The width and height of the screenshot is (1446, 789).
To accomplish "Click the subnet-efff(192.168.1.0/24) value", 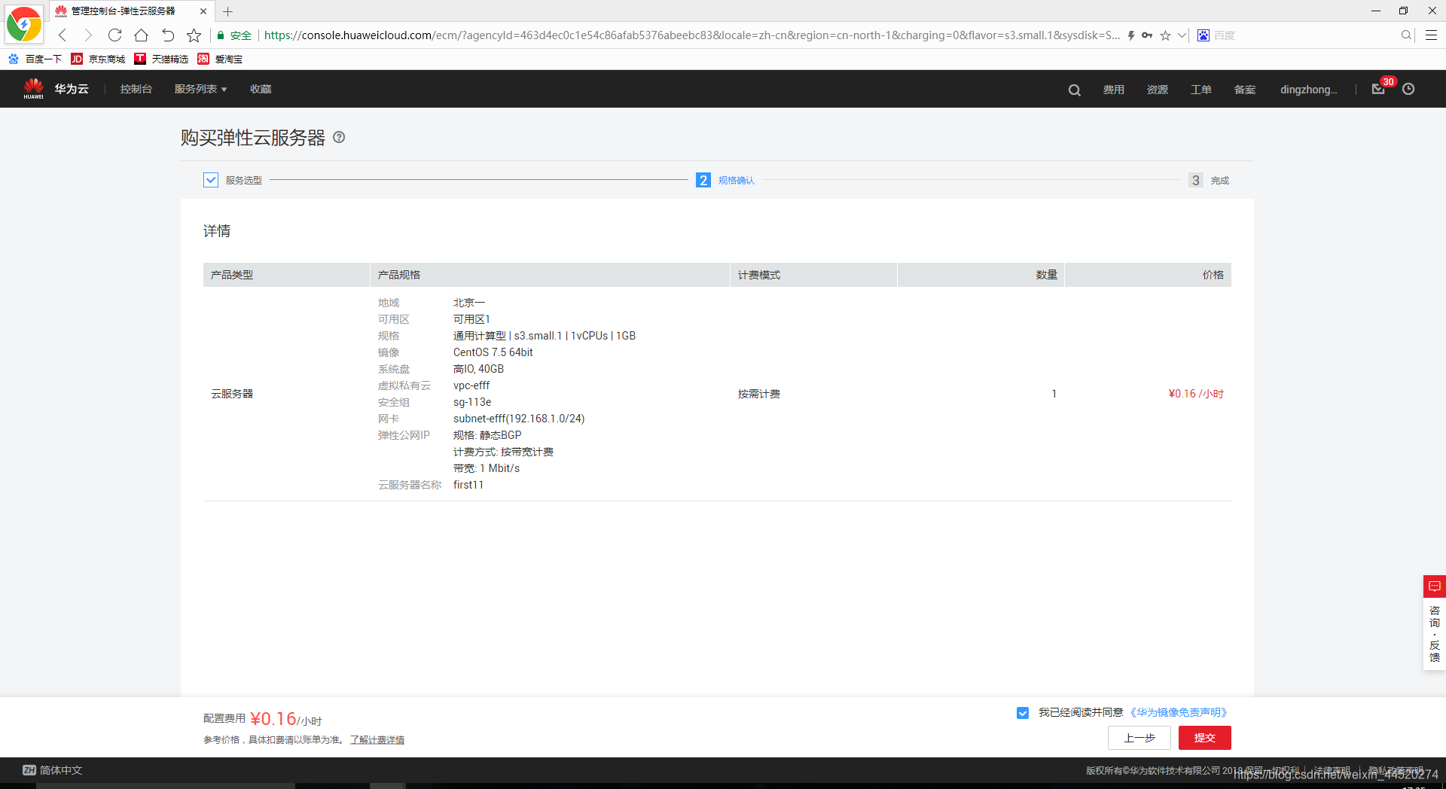I will [x=519, y=419].
